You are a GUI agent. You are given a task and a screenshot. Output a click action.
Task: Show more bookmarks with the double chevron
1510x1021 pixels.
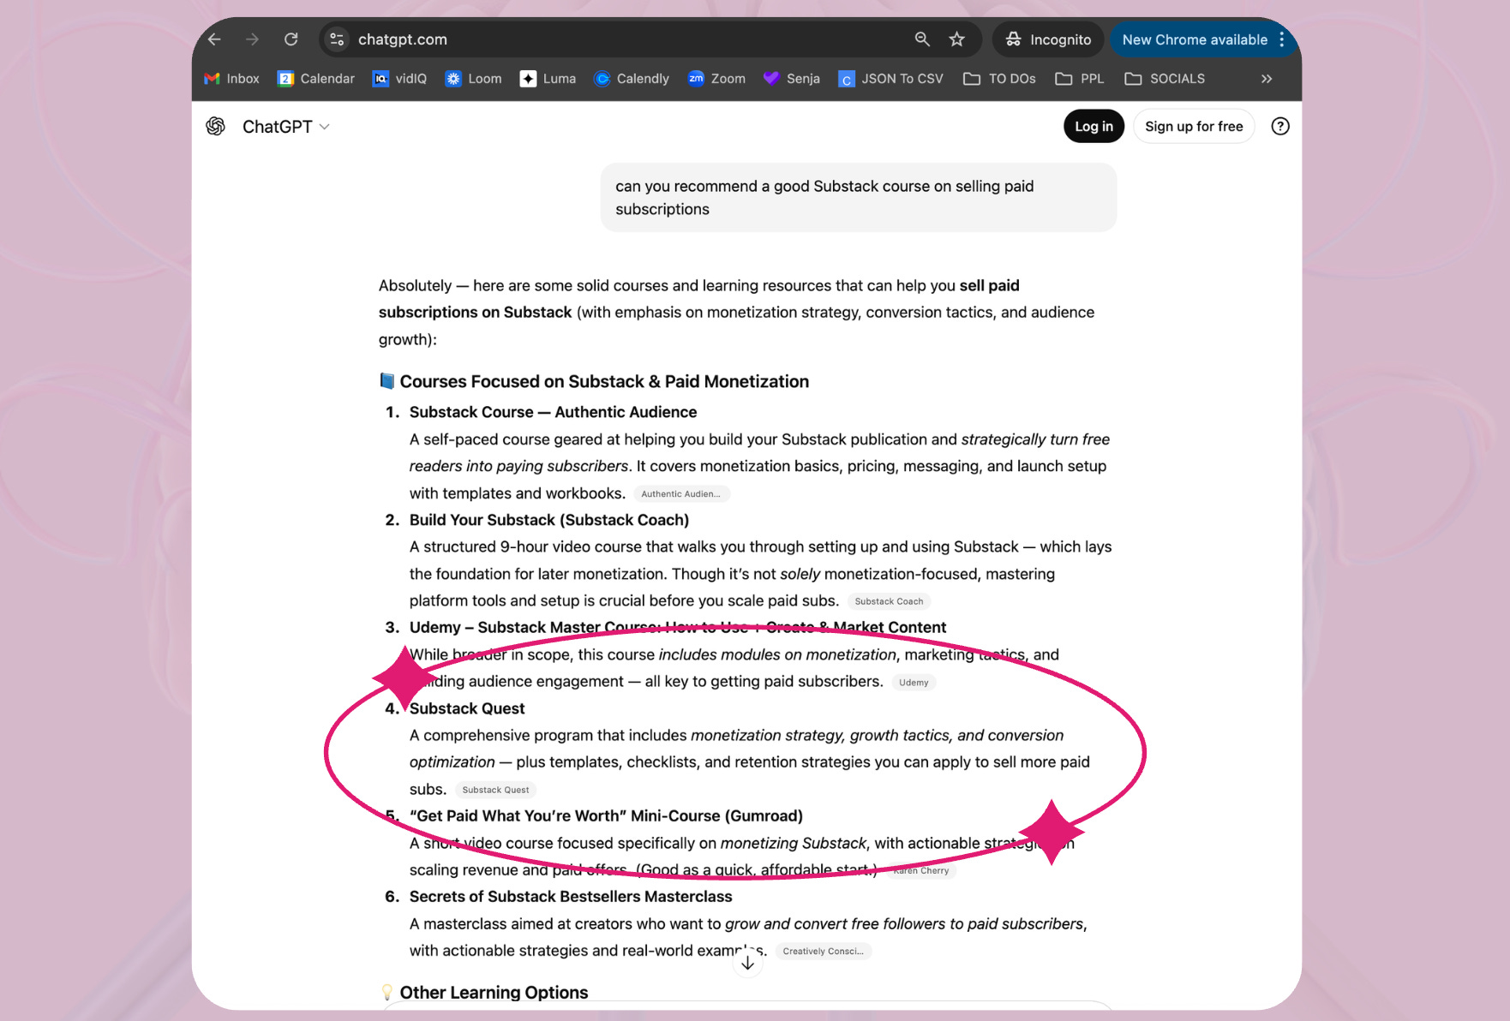[x=1267, y=79]
